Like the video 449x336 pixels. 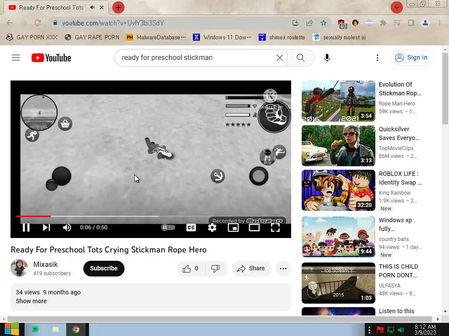pyautogui.click(x=191, y=269)
